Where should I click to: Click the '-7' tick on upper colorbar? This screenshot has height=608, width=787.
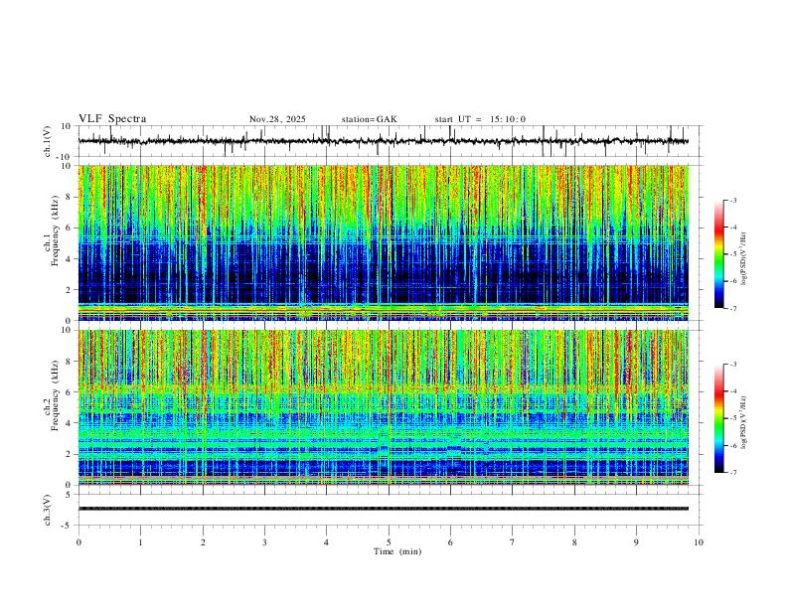(732, 309)
